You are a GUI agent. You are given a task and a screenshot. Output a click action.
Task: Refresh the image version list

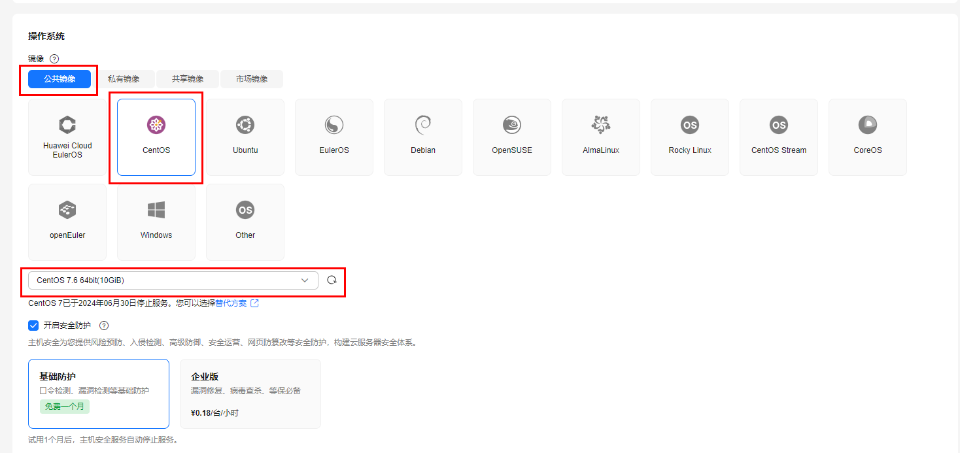[x=332, y=280]
